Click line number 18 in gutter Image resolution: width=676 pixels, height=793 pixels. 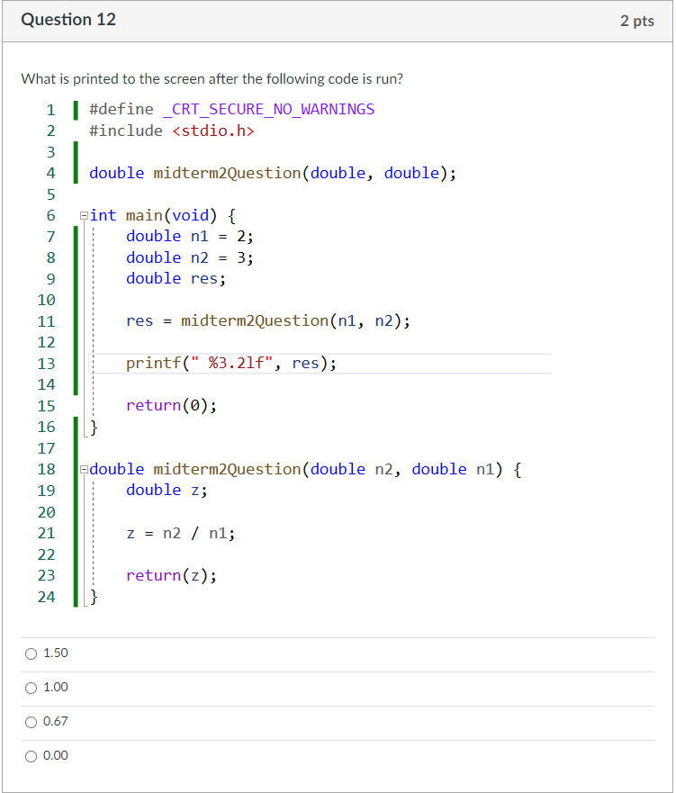pyautogui.click(x=46, y=469)
